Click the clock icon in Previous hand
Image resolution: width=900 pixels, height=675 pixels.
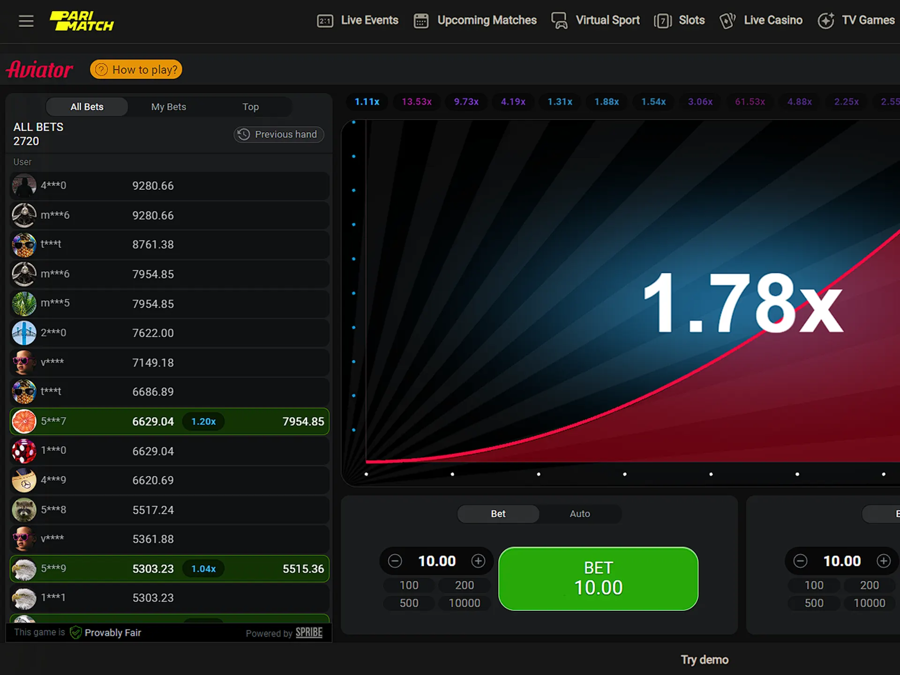243,134
